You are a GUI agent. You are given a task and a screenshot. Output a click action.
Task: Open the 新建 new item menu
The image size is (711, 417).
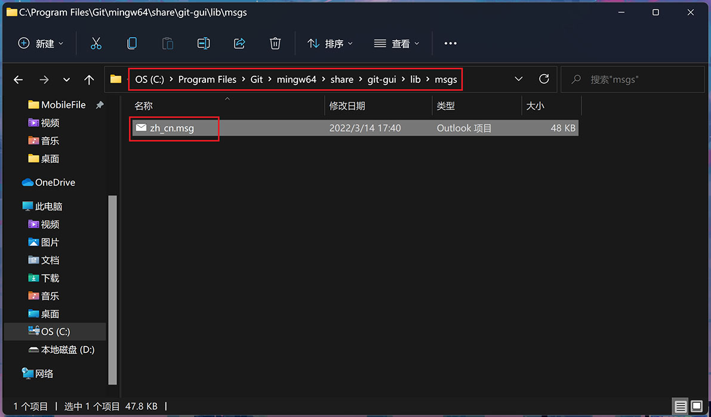(40, 43)
